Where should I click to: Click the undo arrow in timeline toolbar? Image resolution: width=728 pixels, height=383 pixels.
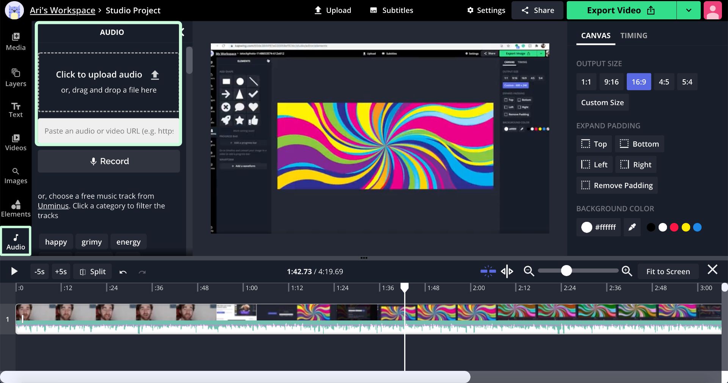click(123, 272)
